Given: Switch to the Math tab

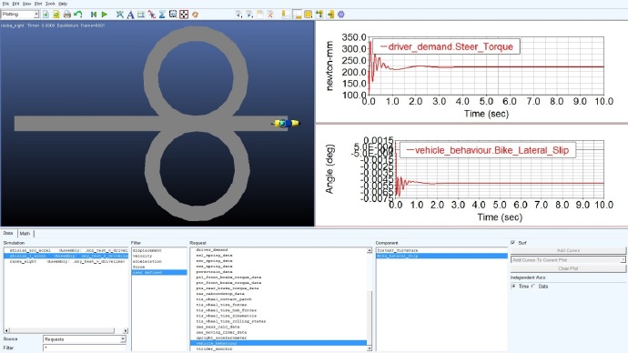Looking at the screenshot, I should (25, 233).
